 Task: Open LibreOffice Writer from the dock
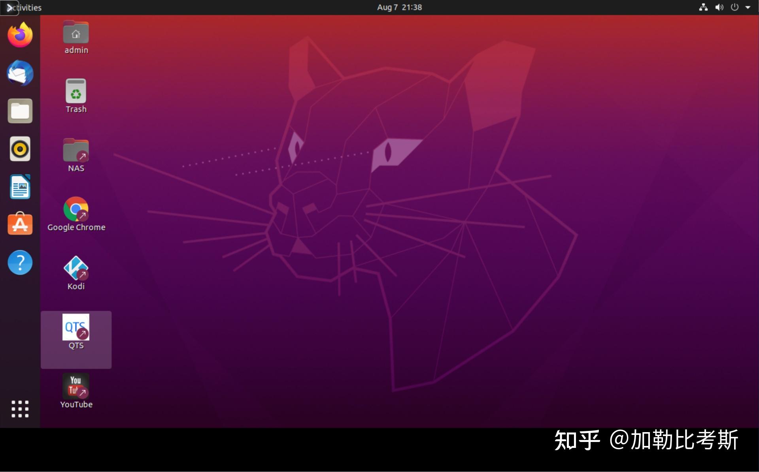pyautogui.click(x=20, y=187)
